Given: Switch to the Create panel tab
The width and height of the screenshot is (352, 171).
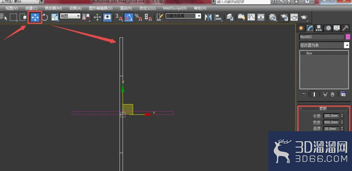Looking at the screenshot, I should (301, 28).
